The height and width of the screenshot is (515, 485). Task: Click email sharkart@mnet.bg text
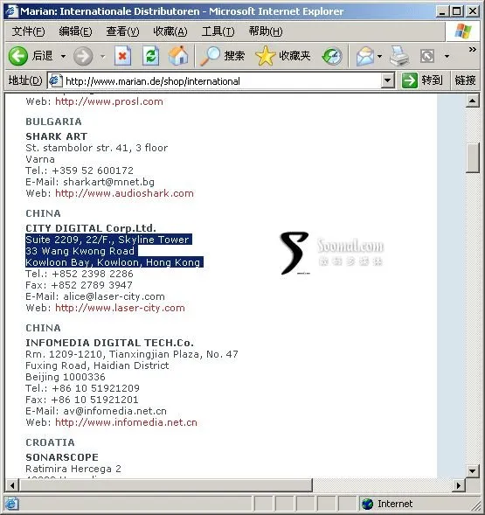pyautogui.click(x=108, y=182)
